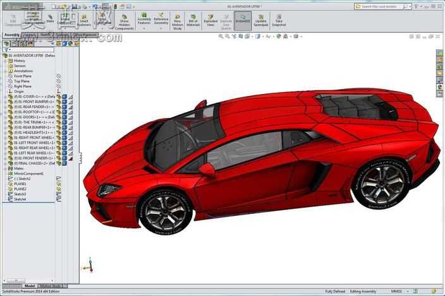Select MirrorComponent1 in feature tree

tap(28, 174)
